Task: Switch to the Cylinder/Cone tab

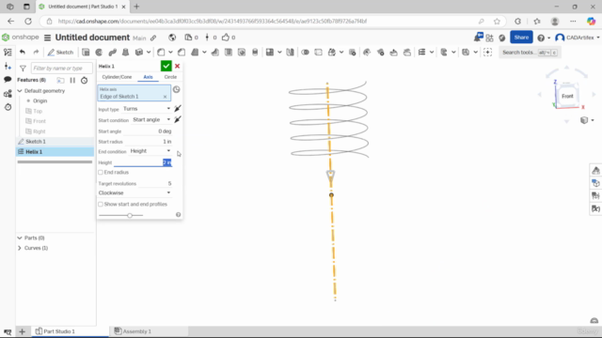Action: [x=117, y=77]
